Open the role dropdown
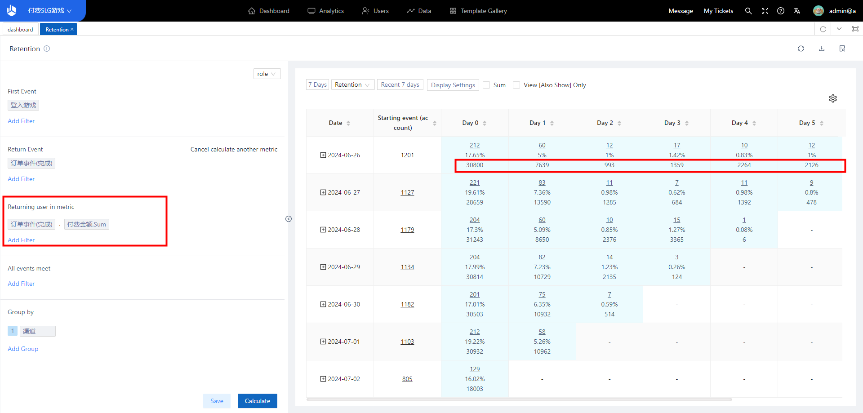 point(267,74)
